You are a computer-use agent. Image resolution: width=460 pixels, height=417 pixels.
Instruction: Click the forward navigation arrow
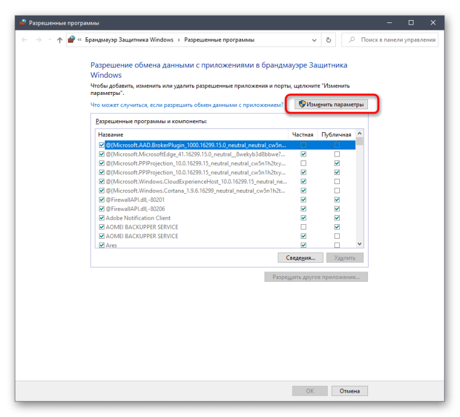pos(39,40)
